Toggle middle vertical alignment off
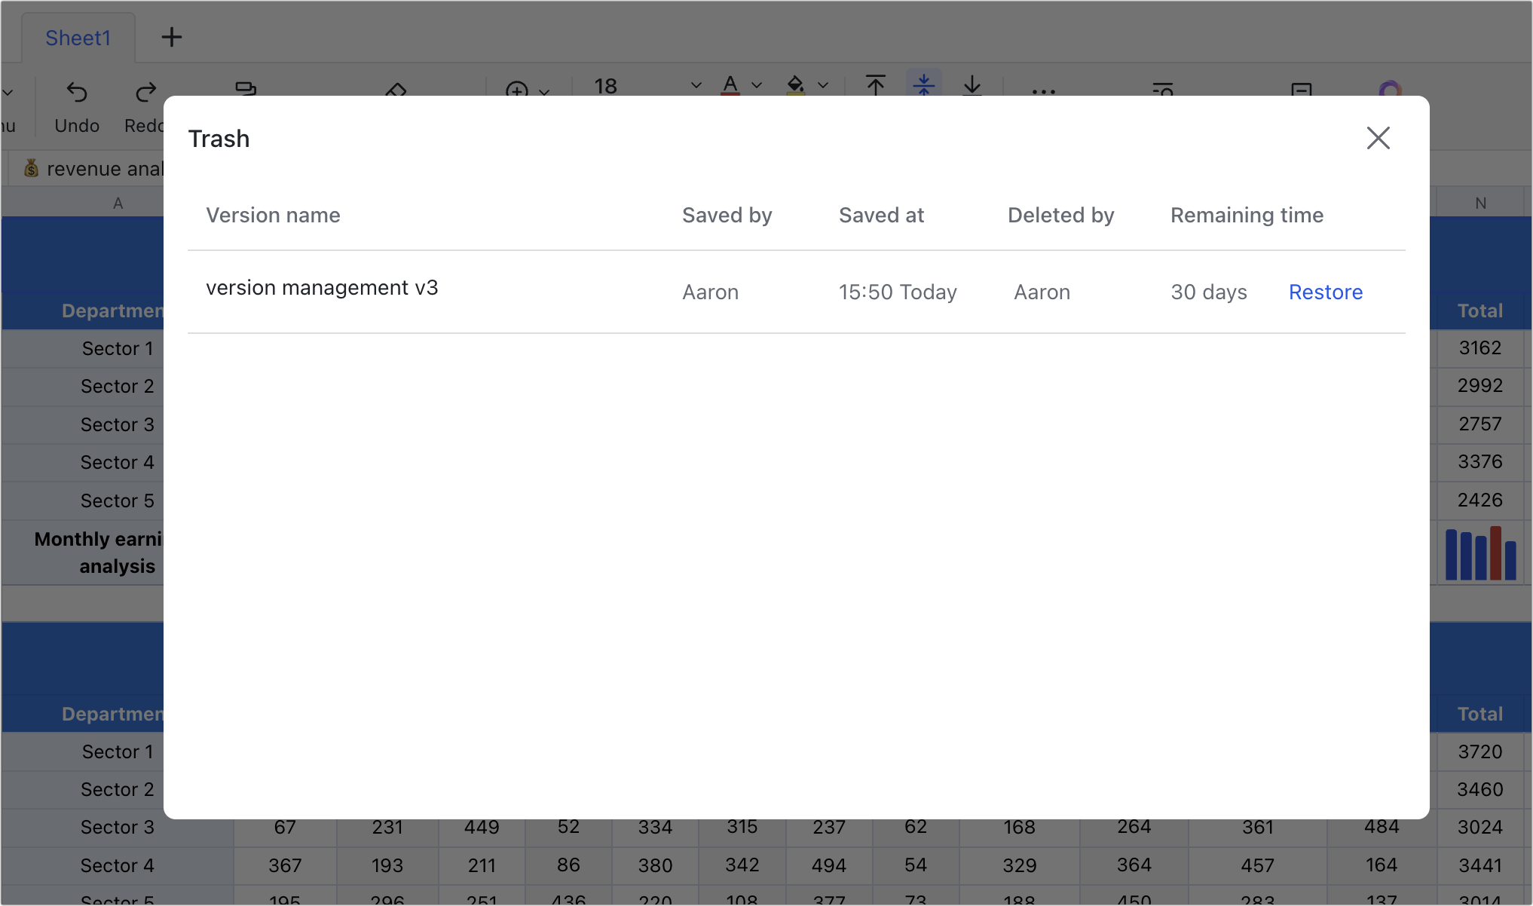This screenshot has width=1533, height=906. coord(923,85)
